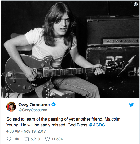Click the Ozzy Osbourne display name

(x=34, y=105)
